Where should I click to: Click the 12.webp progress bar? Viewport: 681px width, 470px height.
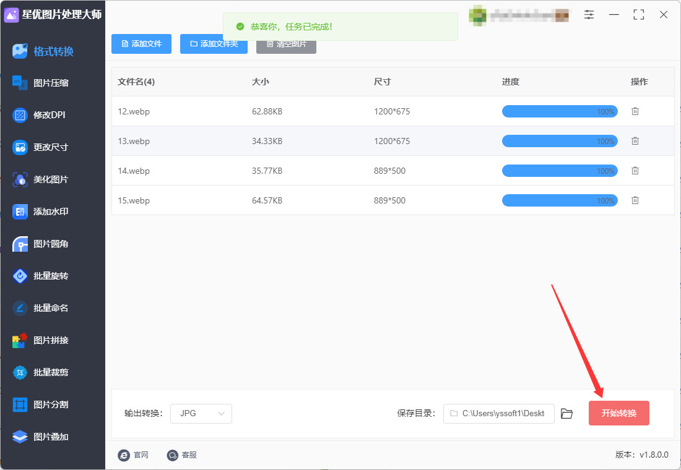coord(560,111)
